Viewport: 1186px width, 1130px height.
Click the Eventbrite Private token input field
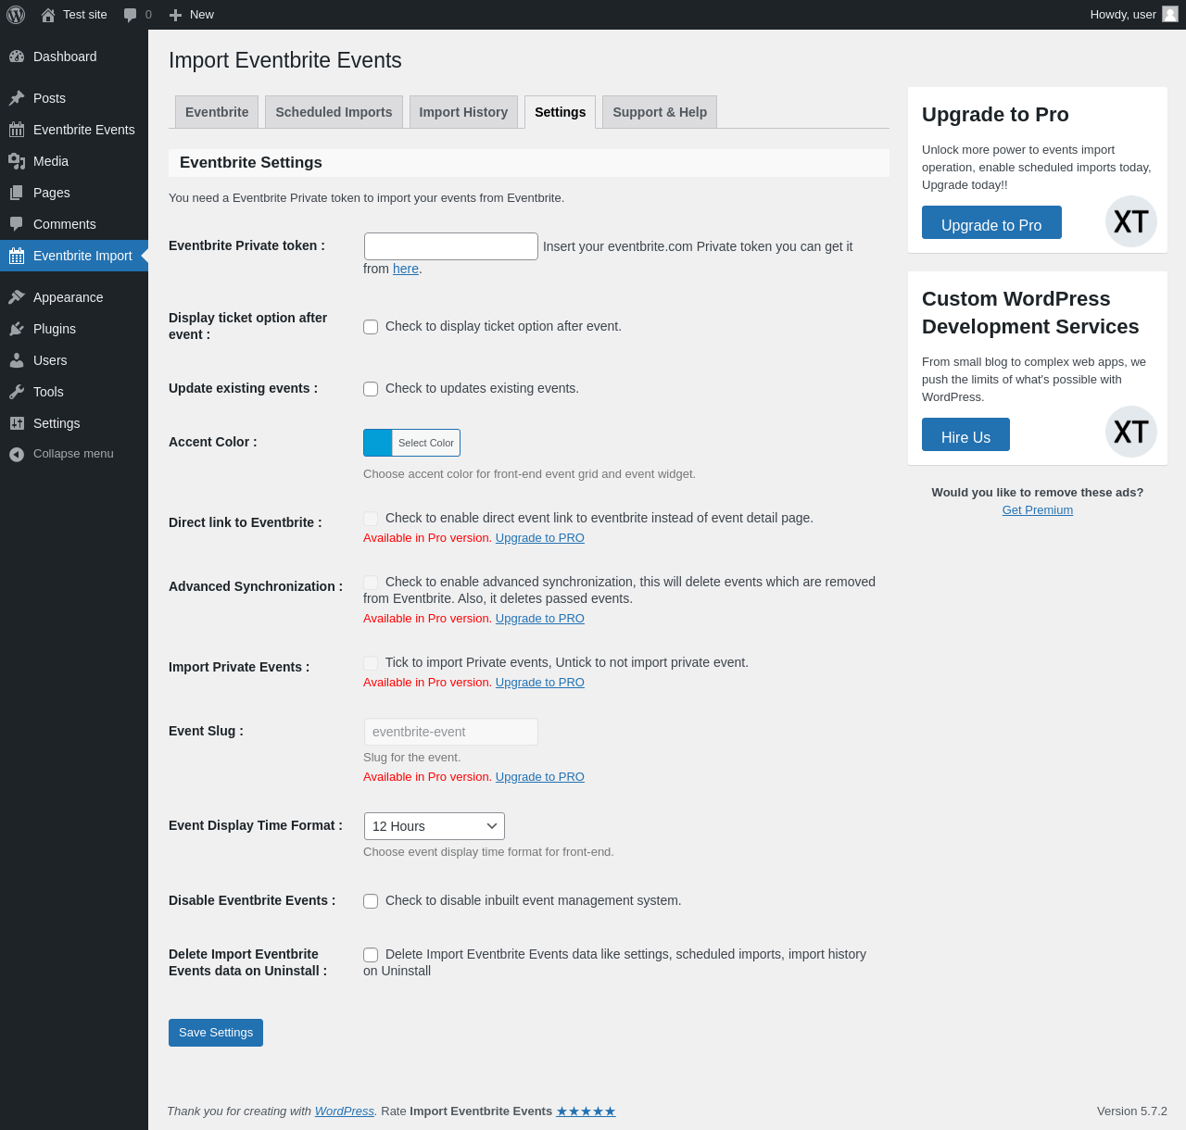[x=451, y=246]
